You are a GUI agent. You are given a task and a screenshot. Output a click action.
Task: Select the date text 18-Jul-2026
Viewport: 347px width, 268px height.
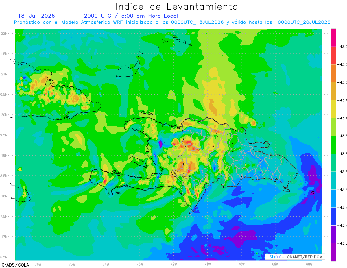[36, 16]
